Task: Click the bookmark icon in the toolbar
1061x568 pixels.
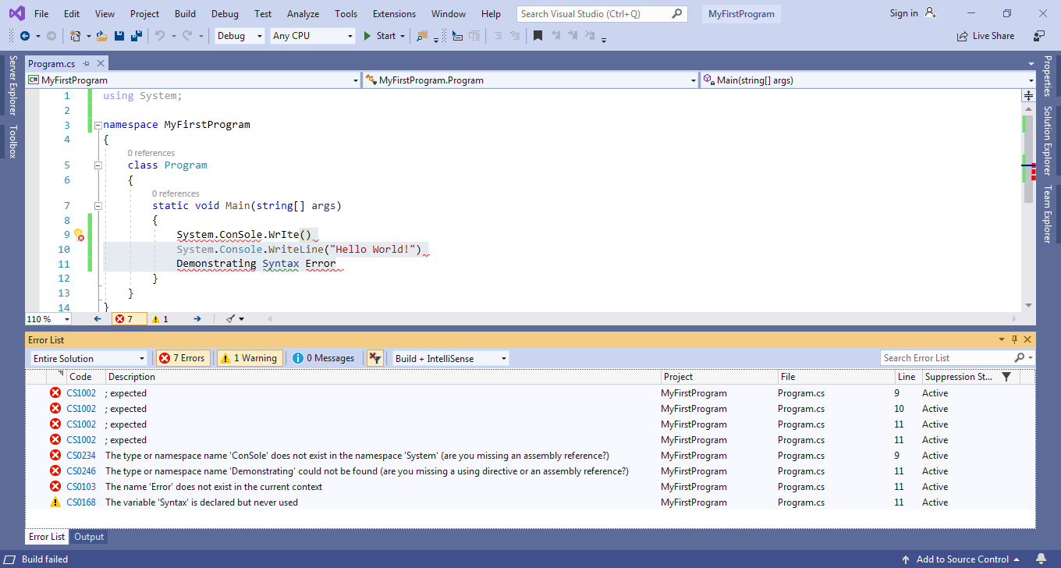Action: point(538,36)
